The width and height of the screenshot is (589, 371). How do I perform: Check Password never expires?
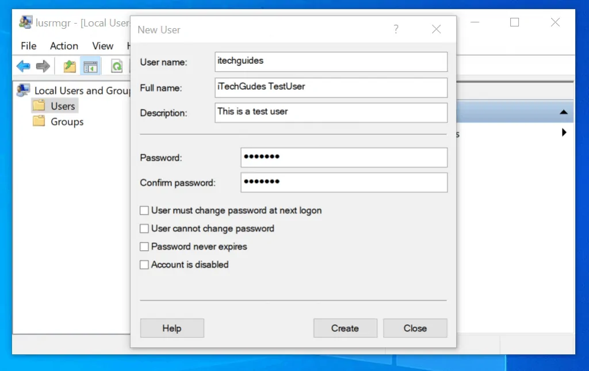pos(144,246)
